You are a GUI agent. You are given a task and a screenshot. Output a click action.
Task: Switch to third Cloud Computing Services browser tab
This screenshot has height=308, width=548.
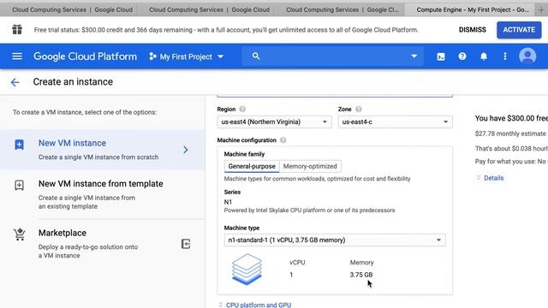342,9
